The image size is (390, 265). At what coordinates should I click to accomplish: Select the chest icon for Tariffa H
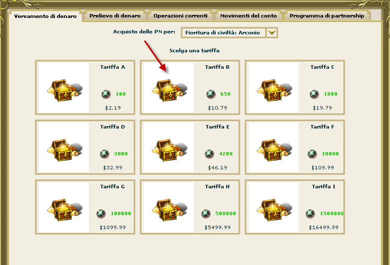[x=169, y=210]
